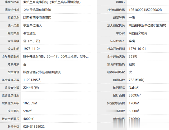Image resolution: width=169 pixels, height=130 pixels.
Task: Click the 法人登记机关 label
Action: click(116, 25)
